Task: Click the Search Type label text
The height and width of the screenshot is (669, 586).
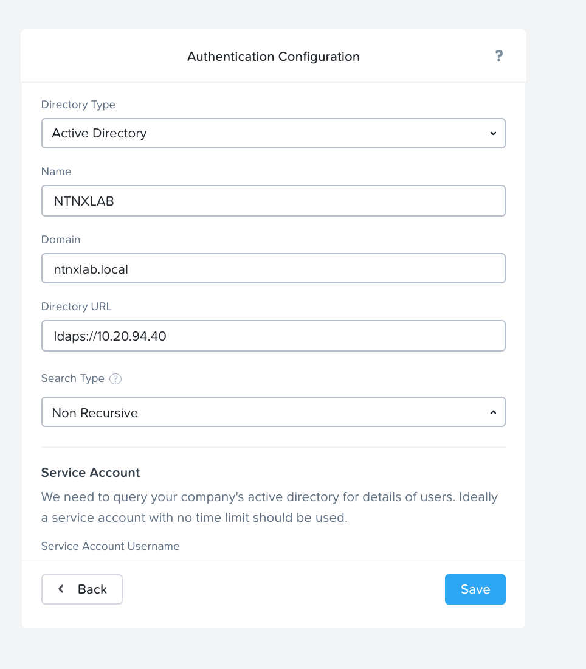Action: [x=72, y=378]
